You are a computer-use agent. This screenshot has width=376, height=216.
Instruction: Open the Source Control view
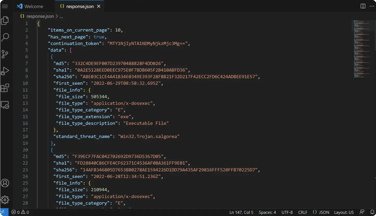(5, 54)
